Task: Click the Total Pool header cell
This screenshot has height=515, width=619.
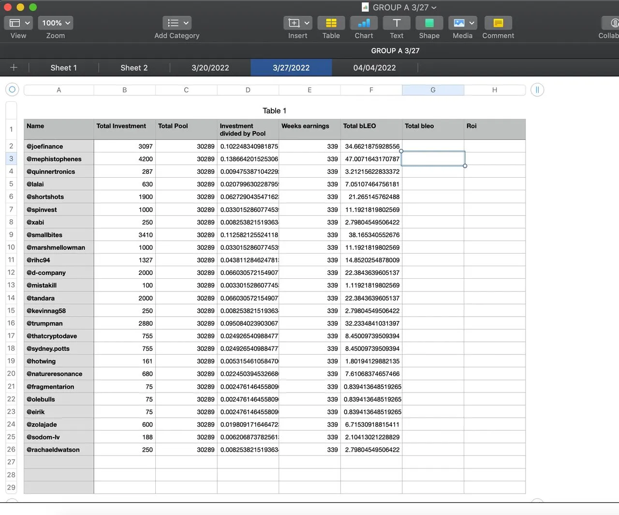Action: coord(186,130)
